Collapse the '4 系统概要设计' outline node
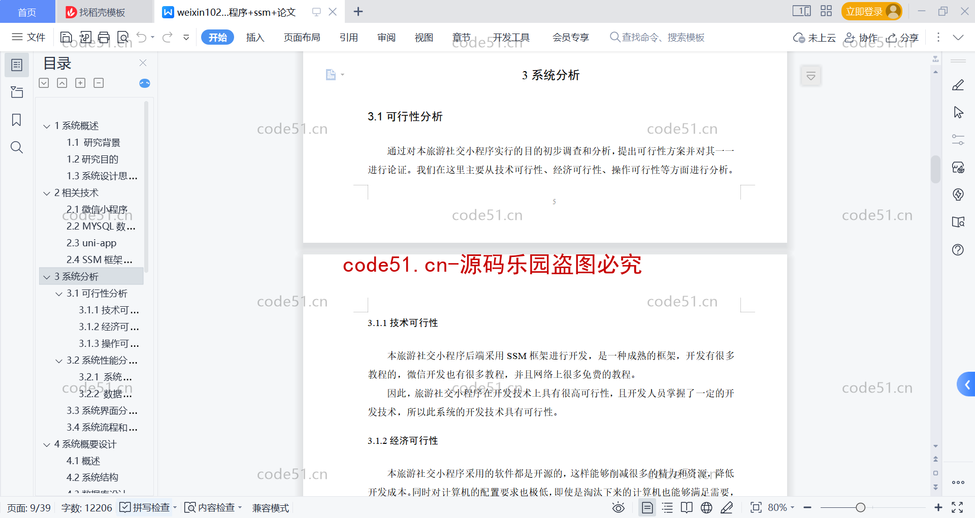This screenshot has width=975, height=518. pyautogui.click(x=47, y=444)
